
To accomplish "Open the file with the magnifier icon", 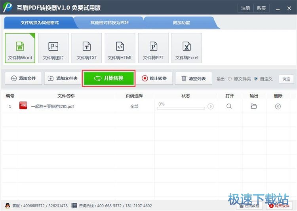I will pos(229,106).
